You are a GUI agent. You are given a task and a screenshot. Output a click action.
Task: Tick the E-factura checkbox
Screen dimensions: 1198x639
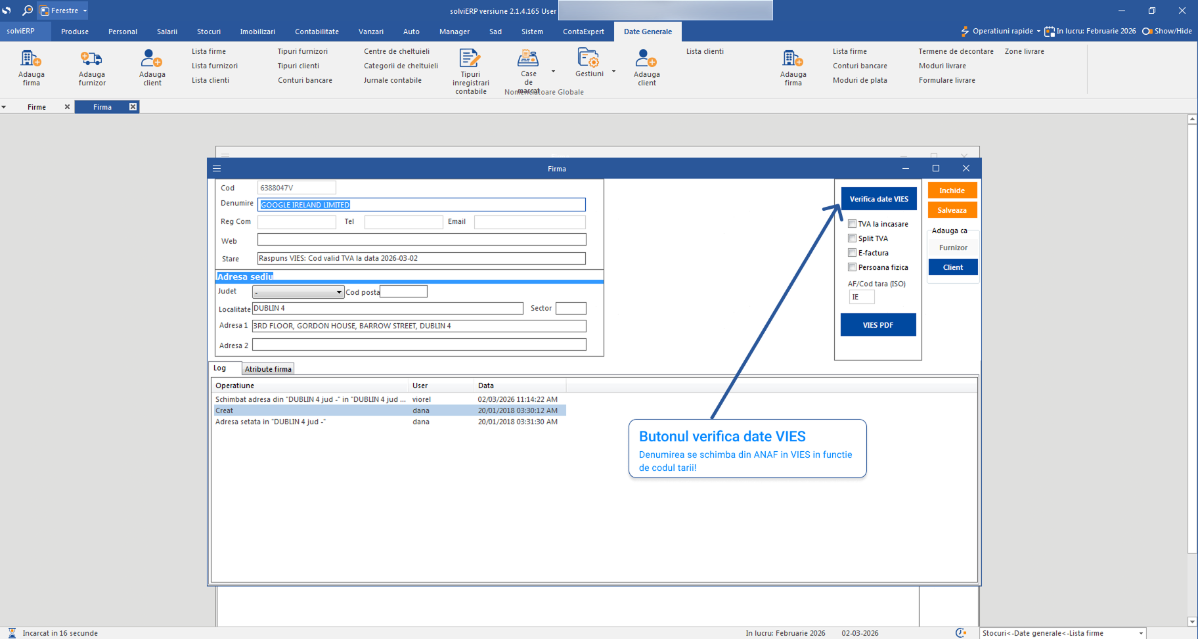pos(852,253)
